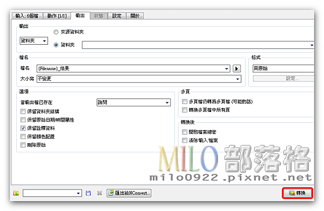Open the 設定 tab

(x=117, y=16)
